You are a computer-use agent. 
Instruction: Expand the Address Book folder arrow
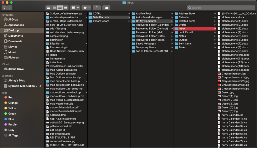215,13
